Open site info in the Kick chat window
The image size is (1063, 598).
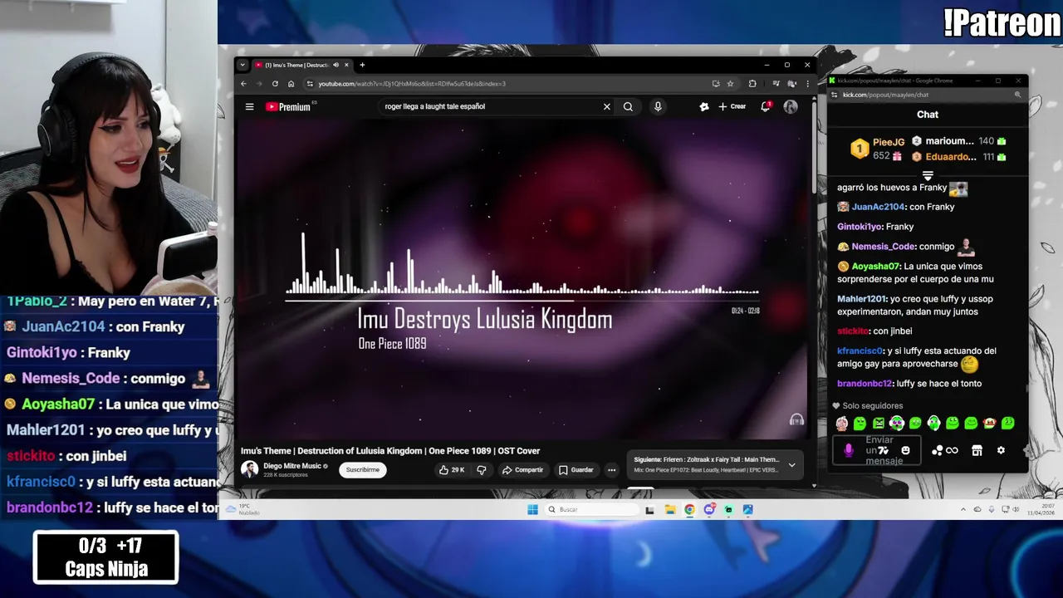[x=835, y=95]
